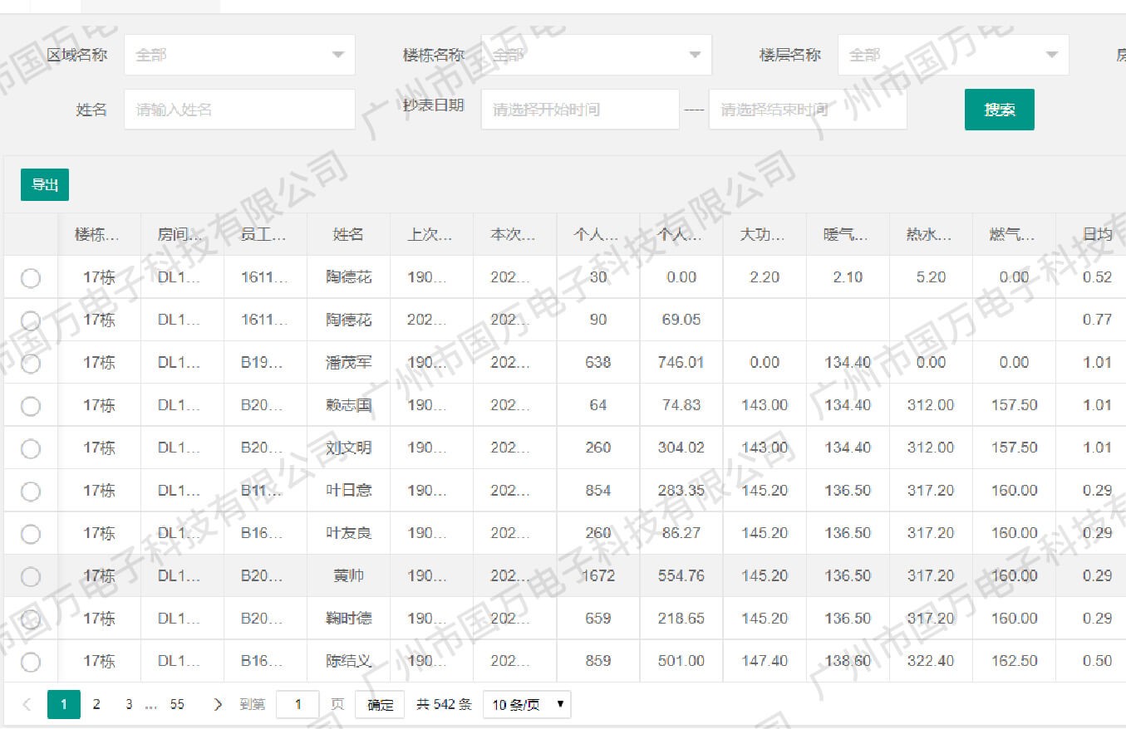Image resolution: width=1126 pixels, height=729 pixels.
Task: Open page 3 of the results
Action: tap(129, 704)
